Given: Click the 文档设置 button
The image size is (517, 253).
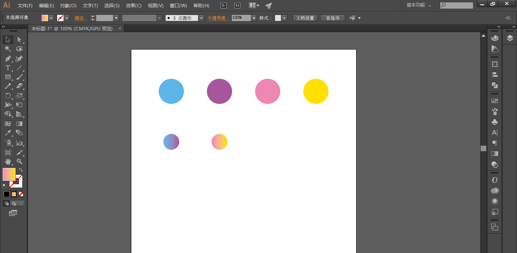Looking at the screenshot, I should (305, 18).
